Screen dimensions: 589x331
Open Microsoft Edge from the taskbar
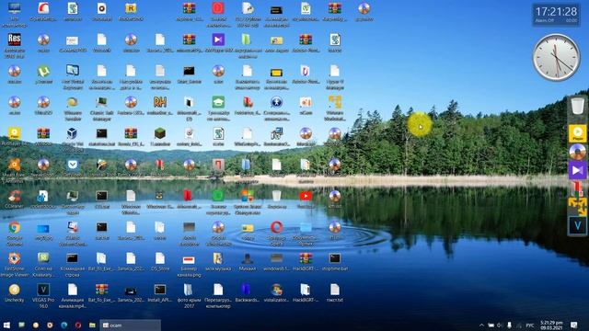point(64,325)
